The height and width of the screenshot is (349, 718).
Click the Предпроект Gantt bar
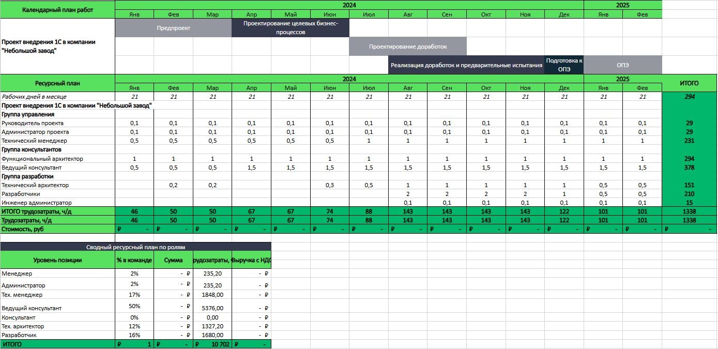(x=173, y=28)
